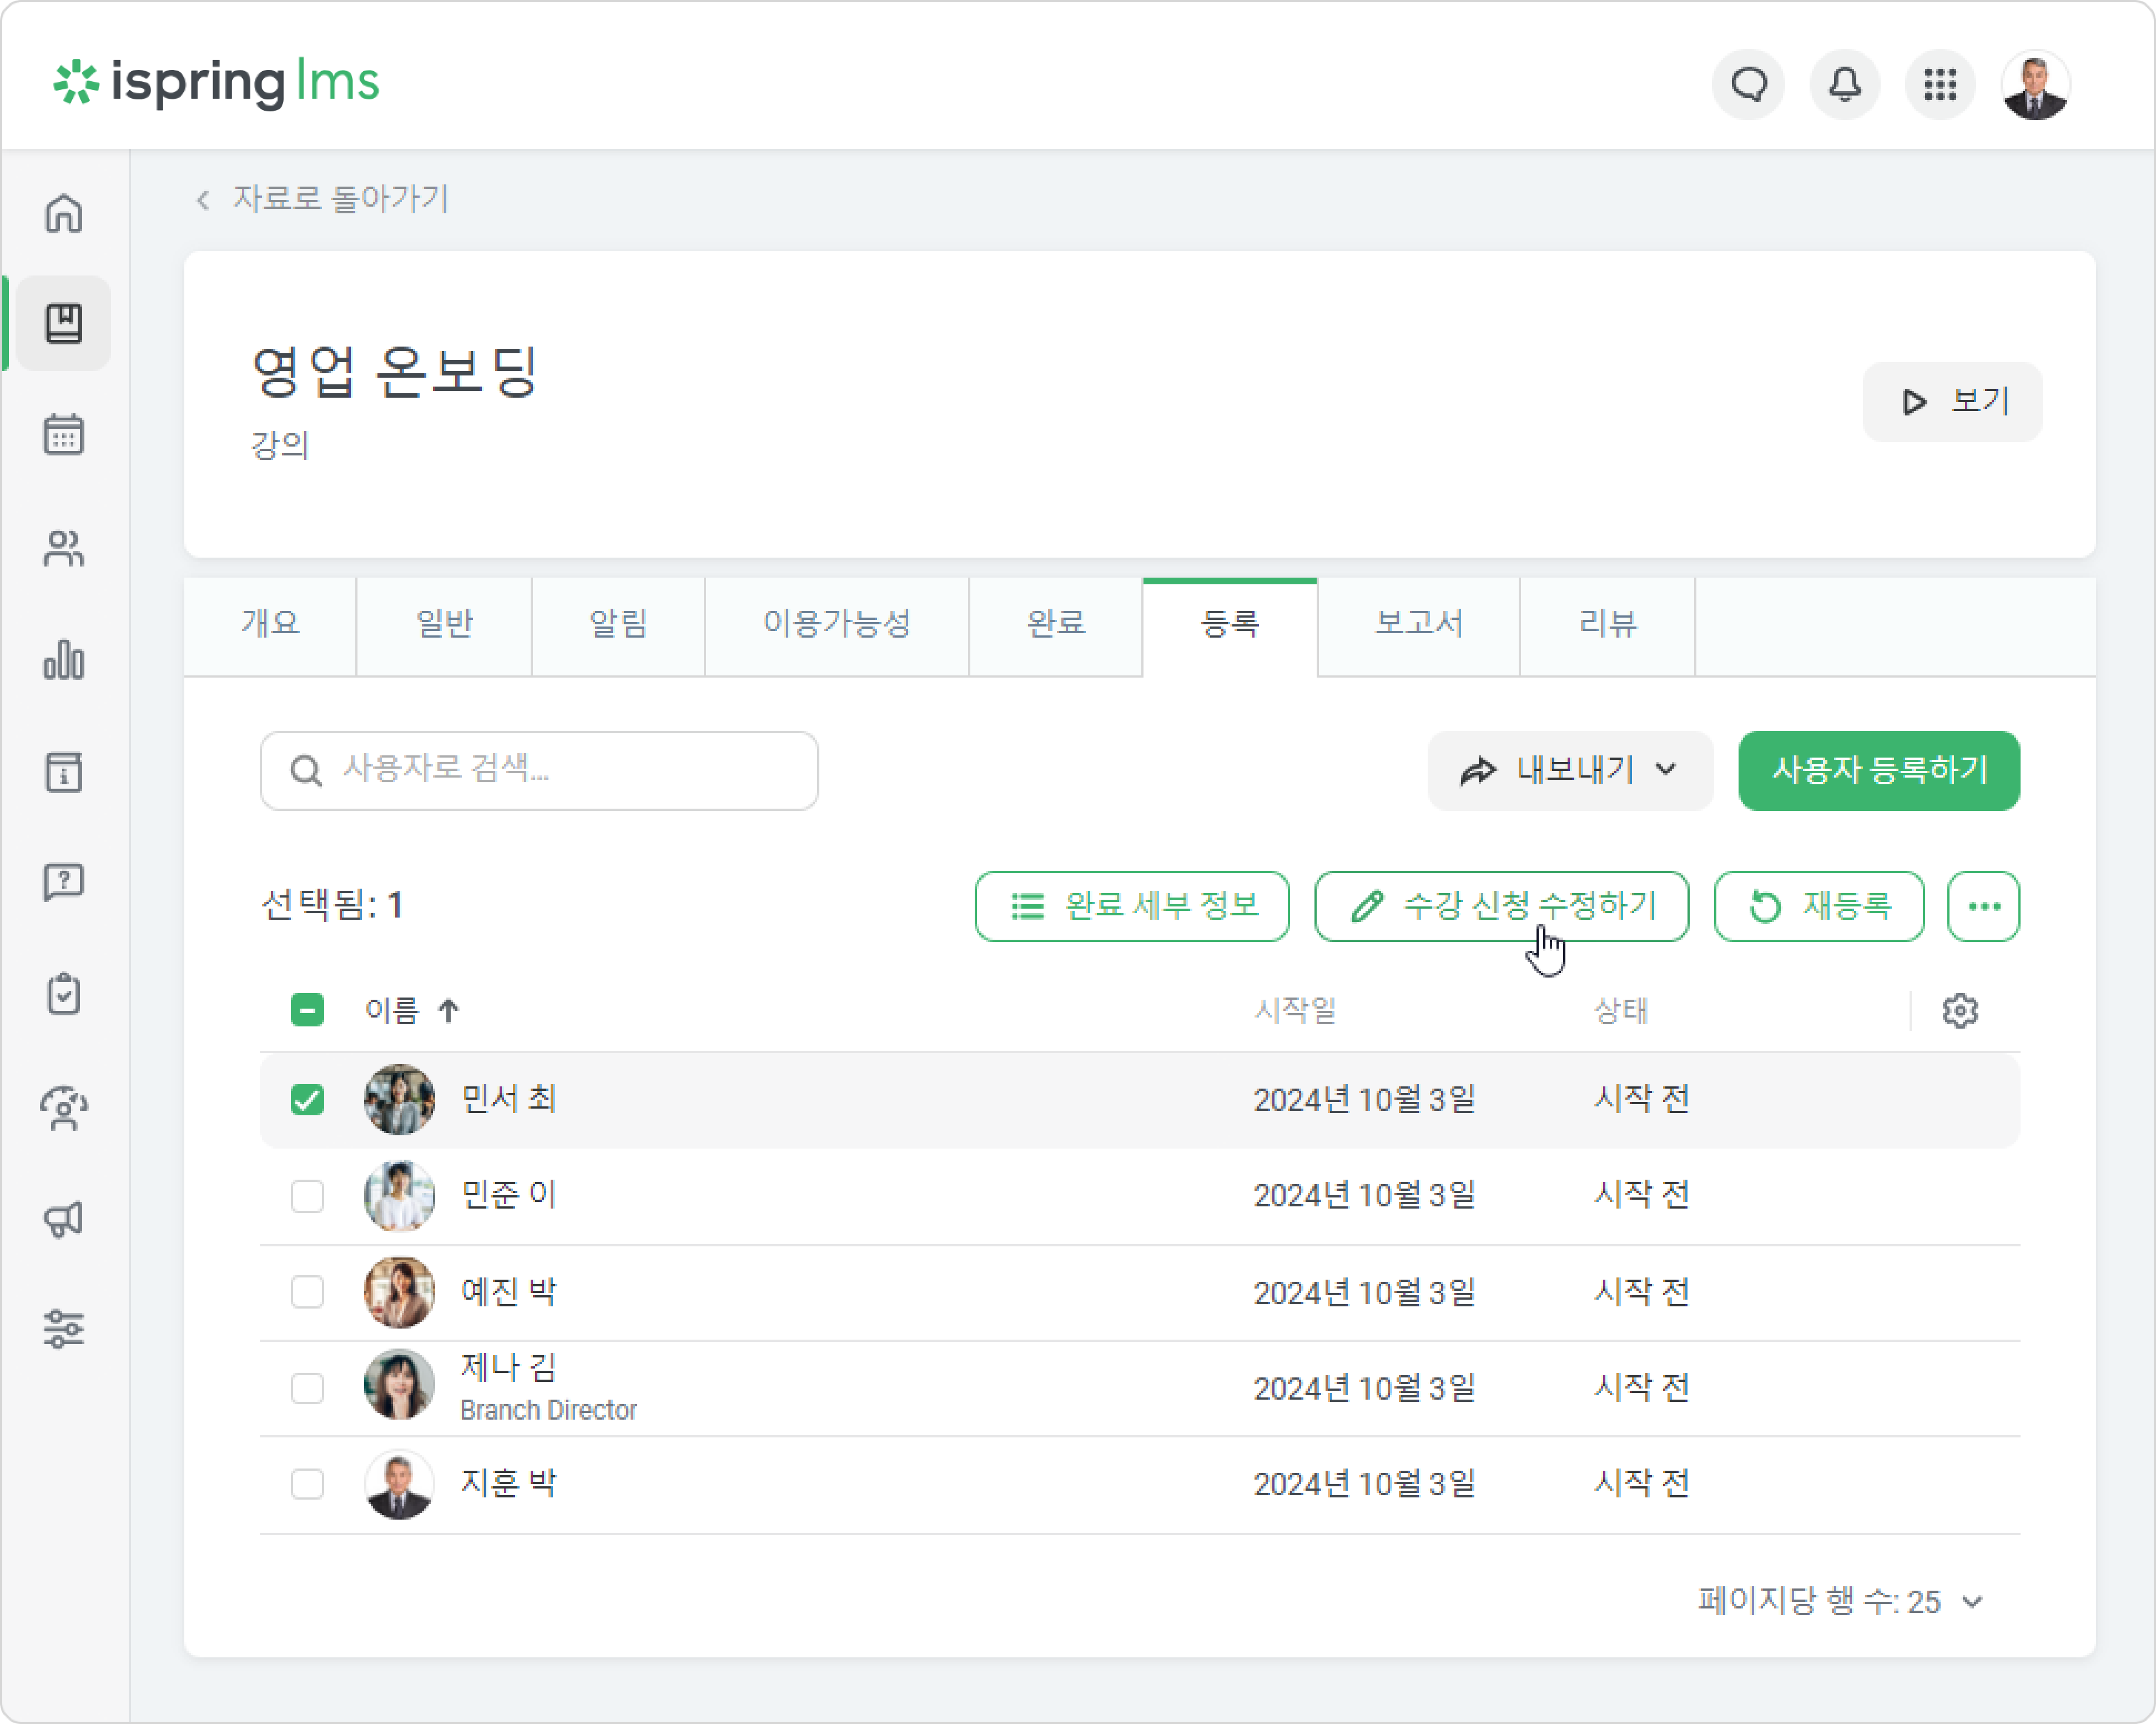Viewport: 2156px width, 1724px height.
Task: Open the megaphone announcements icon
Action: pyautogui.click(x=64, y=1217)
